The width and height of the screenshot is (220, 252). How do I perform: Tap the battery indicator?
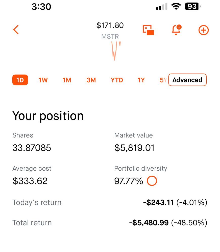coord(192,7)
